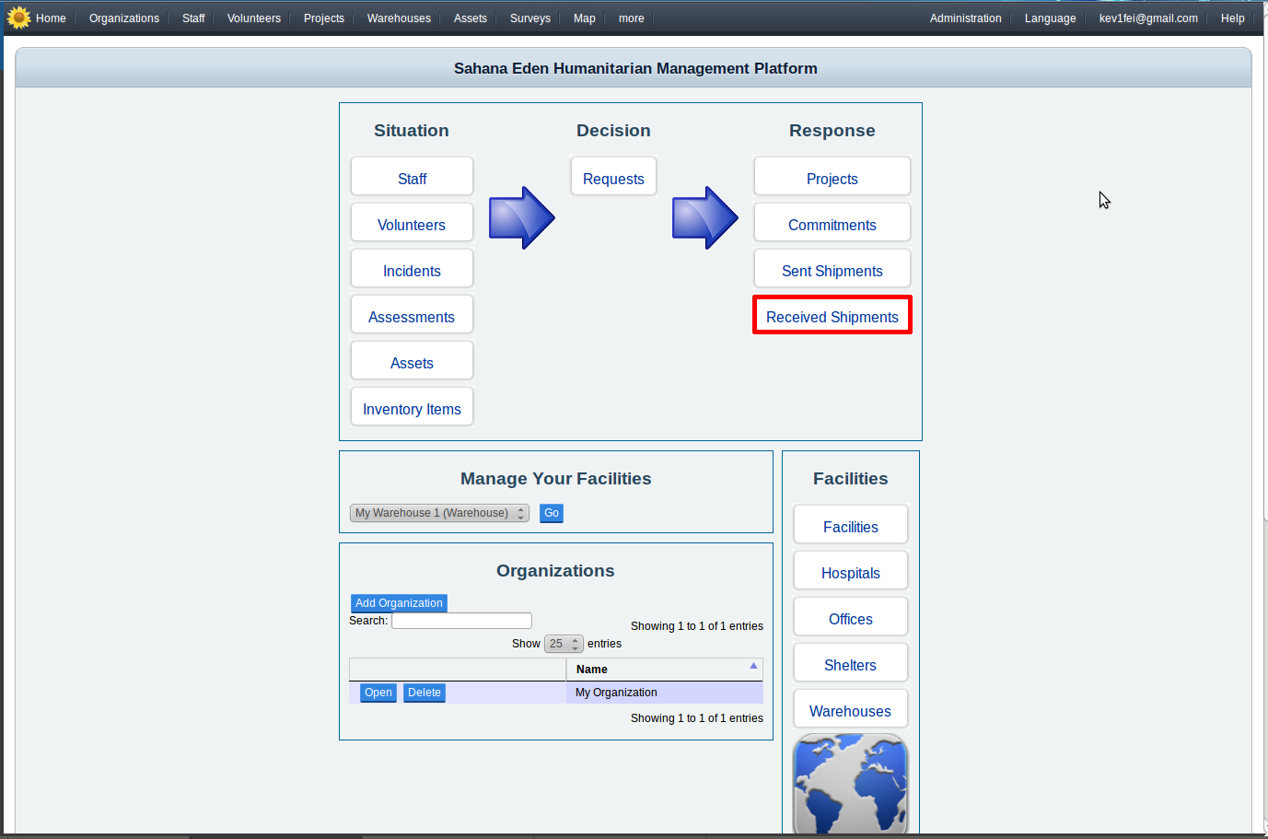Open the Organizations menu
The width and height of the screenshot is (1268, 839).
pos(124,18)
